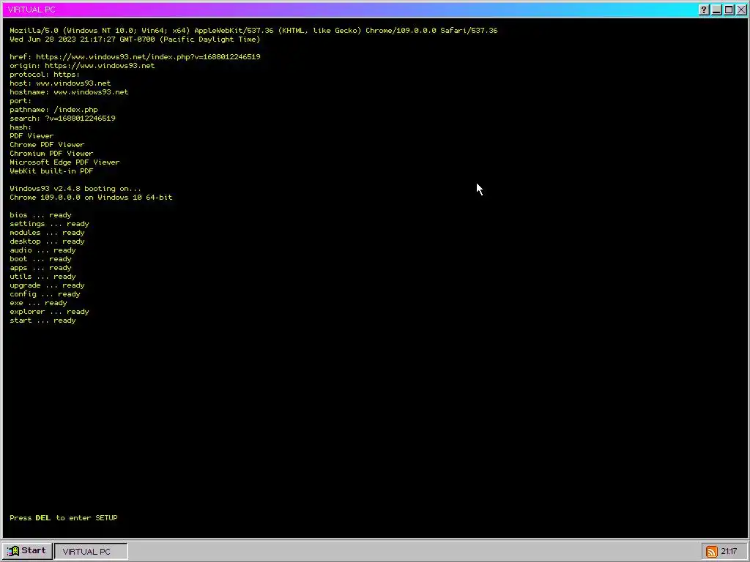Click the 'config ... ready' line
750x562 pixels.
[x=45, y=294]
